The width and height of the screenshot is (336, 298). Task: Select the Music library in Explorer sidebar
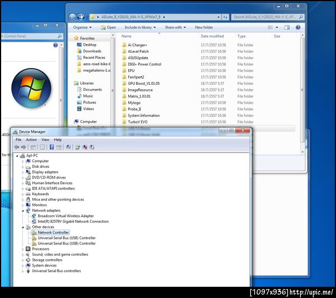pos(88,96)
